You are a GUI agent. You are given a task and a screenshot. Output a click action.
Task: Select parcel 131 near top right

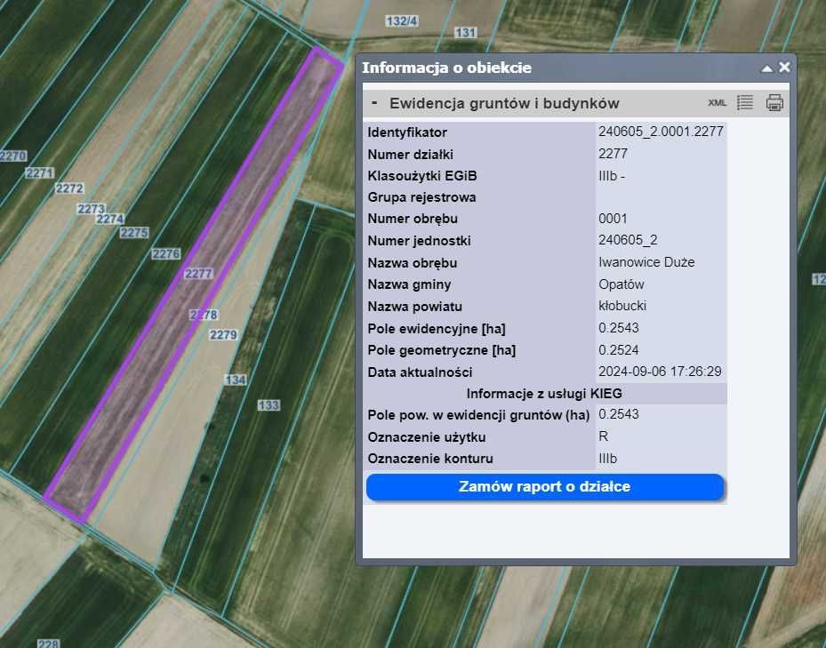(466, 31)
